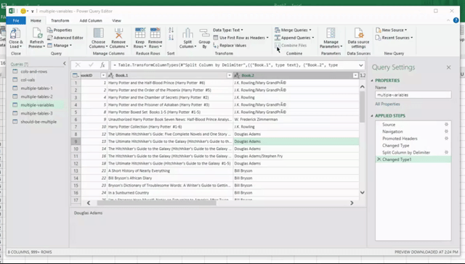465x264 pixels.
Task: Open gear settings for Source step
Action: [x=446, y=124]
